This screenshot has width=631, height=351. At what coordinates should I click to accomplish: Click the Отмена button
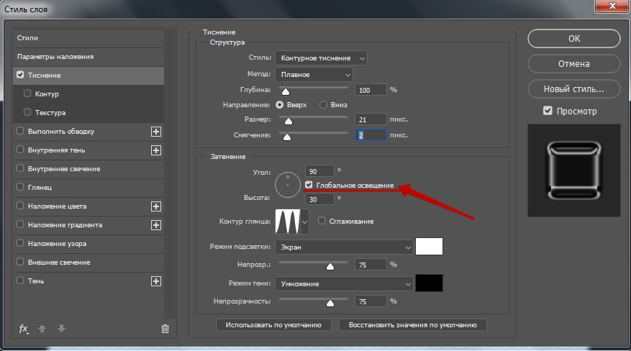click(x=574, y=63)
